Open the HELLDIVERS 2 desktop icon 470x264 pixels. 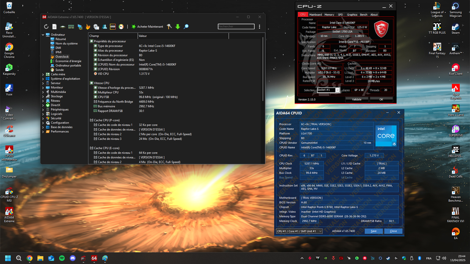tap(456, 153)
